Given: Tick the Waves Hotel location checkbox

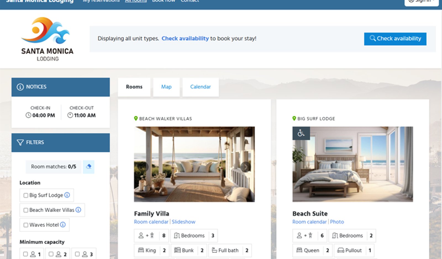Looking at the screenshot, I should click(x=26, y=225).
